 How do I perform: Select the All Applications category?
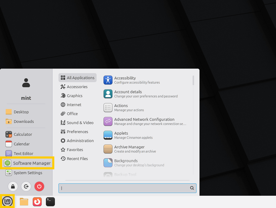coord(77,78)
